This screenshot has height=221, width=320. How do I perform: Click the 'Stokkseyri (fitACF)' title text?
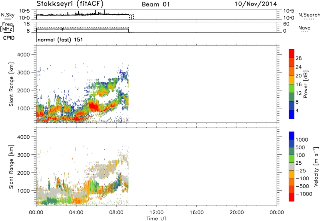(70, 4)
